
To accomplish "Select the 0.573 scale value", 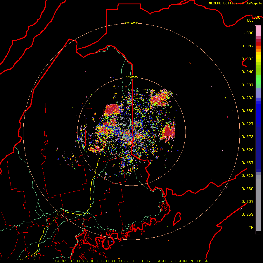I will pyautogui.click(x=248, y=137).
